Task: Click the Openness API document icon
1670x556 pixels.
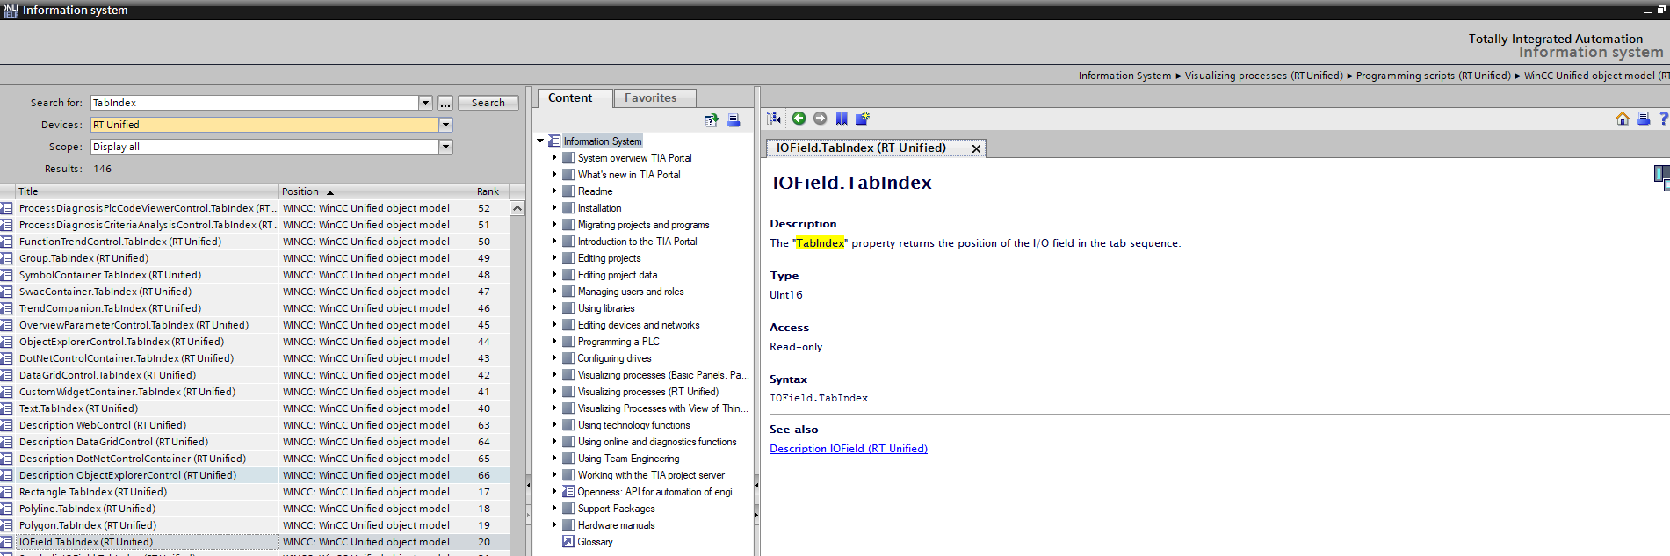Action: 568,492
